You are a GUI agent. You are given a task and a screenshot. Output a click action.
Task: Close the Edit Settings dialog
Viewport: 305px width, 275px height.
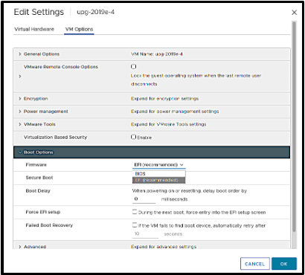(x=294, y=13)
